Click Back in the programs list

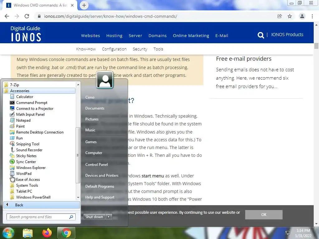point(42,205)
